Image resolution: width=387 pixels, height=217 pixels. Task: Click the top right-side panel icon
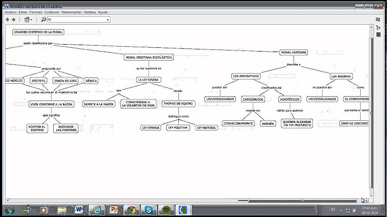378,19
